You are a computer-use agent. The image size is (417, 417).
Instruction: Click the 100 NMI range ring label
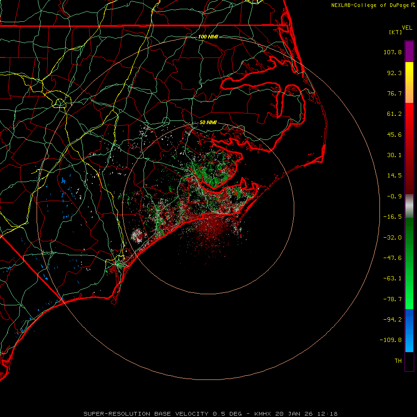[x=208, y=37]
